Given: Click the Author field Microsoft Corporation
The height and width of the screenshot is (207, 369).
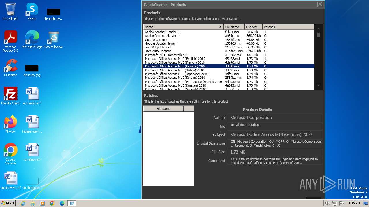Looking at the screenshot, I should click(275, 118).
